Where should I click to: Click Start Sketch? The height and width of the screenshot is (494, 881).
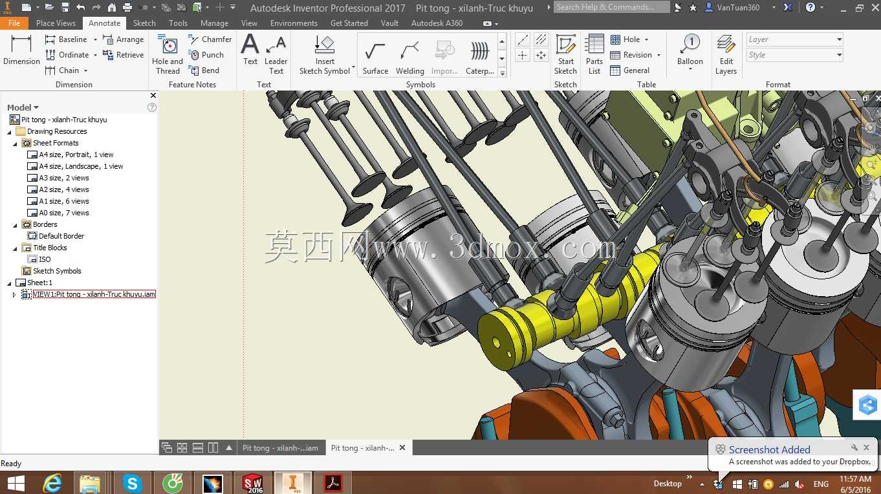(565, 54)
